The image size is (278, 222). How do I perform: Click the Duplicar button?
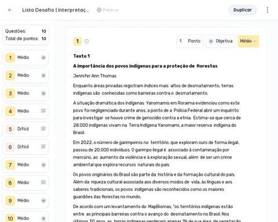point(243,10)
